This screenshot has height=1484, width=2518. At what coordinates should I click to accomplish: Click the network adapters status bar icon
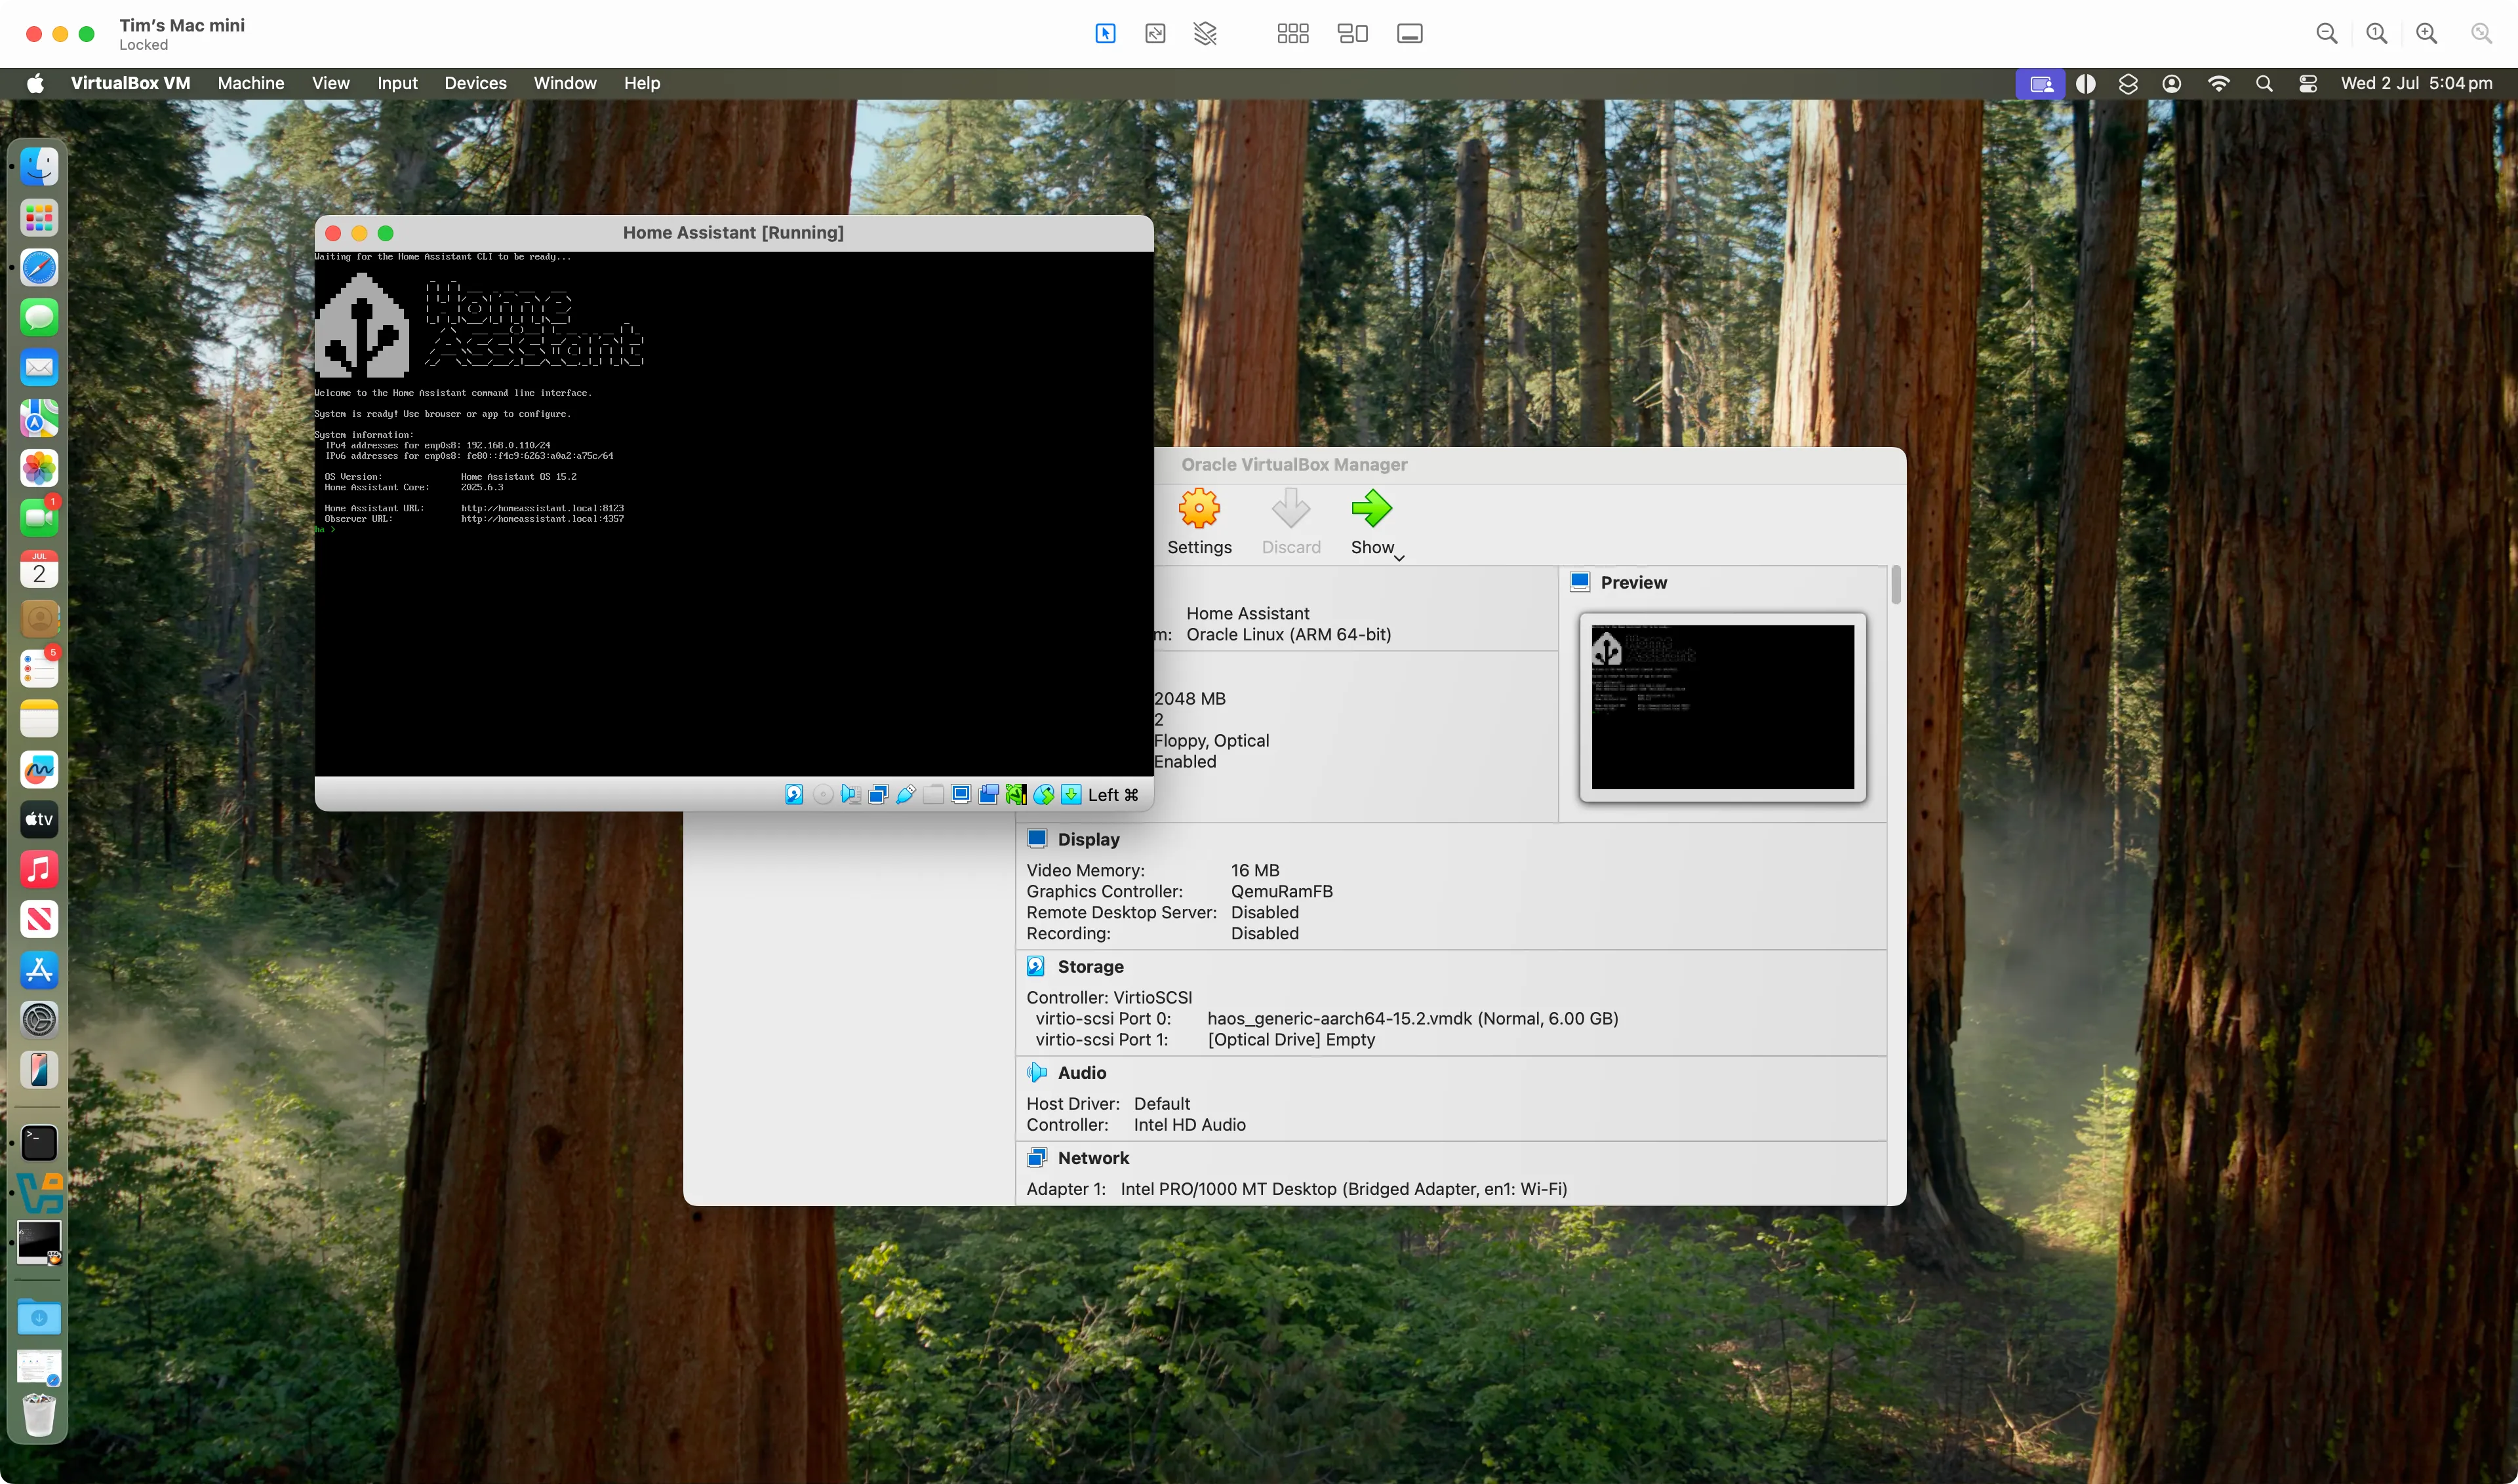878,795
